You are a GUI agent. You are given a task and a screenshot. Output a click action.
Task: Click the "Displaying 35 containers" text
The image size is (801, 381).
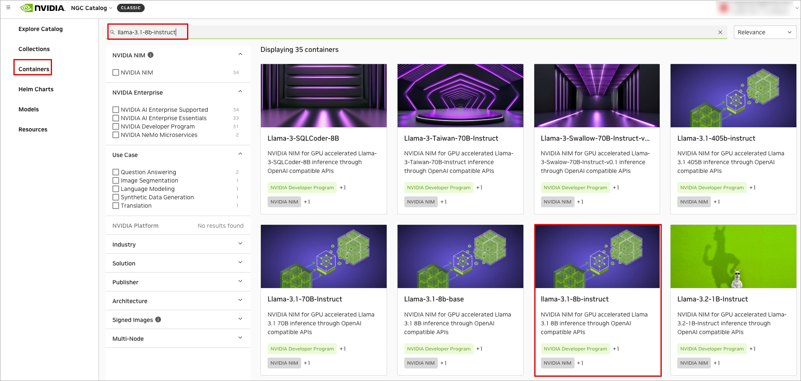[x=299, y=49]
